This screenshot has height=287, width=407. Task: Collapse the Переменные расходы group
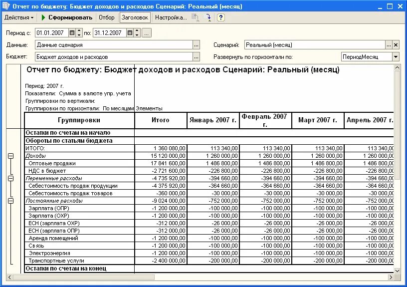(x=10, y=178)
